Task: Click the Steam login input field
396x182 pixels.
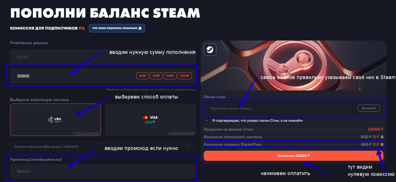Action: coord(280,108)
